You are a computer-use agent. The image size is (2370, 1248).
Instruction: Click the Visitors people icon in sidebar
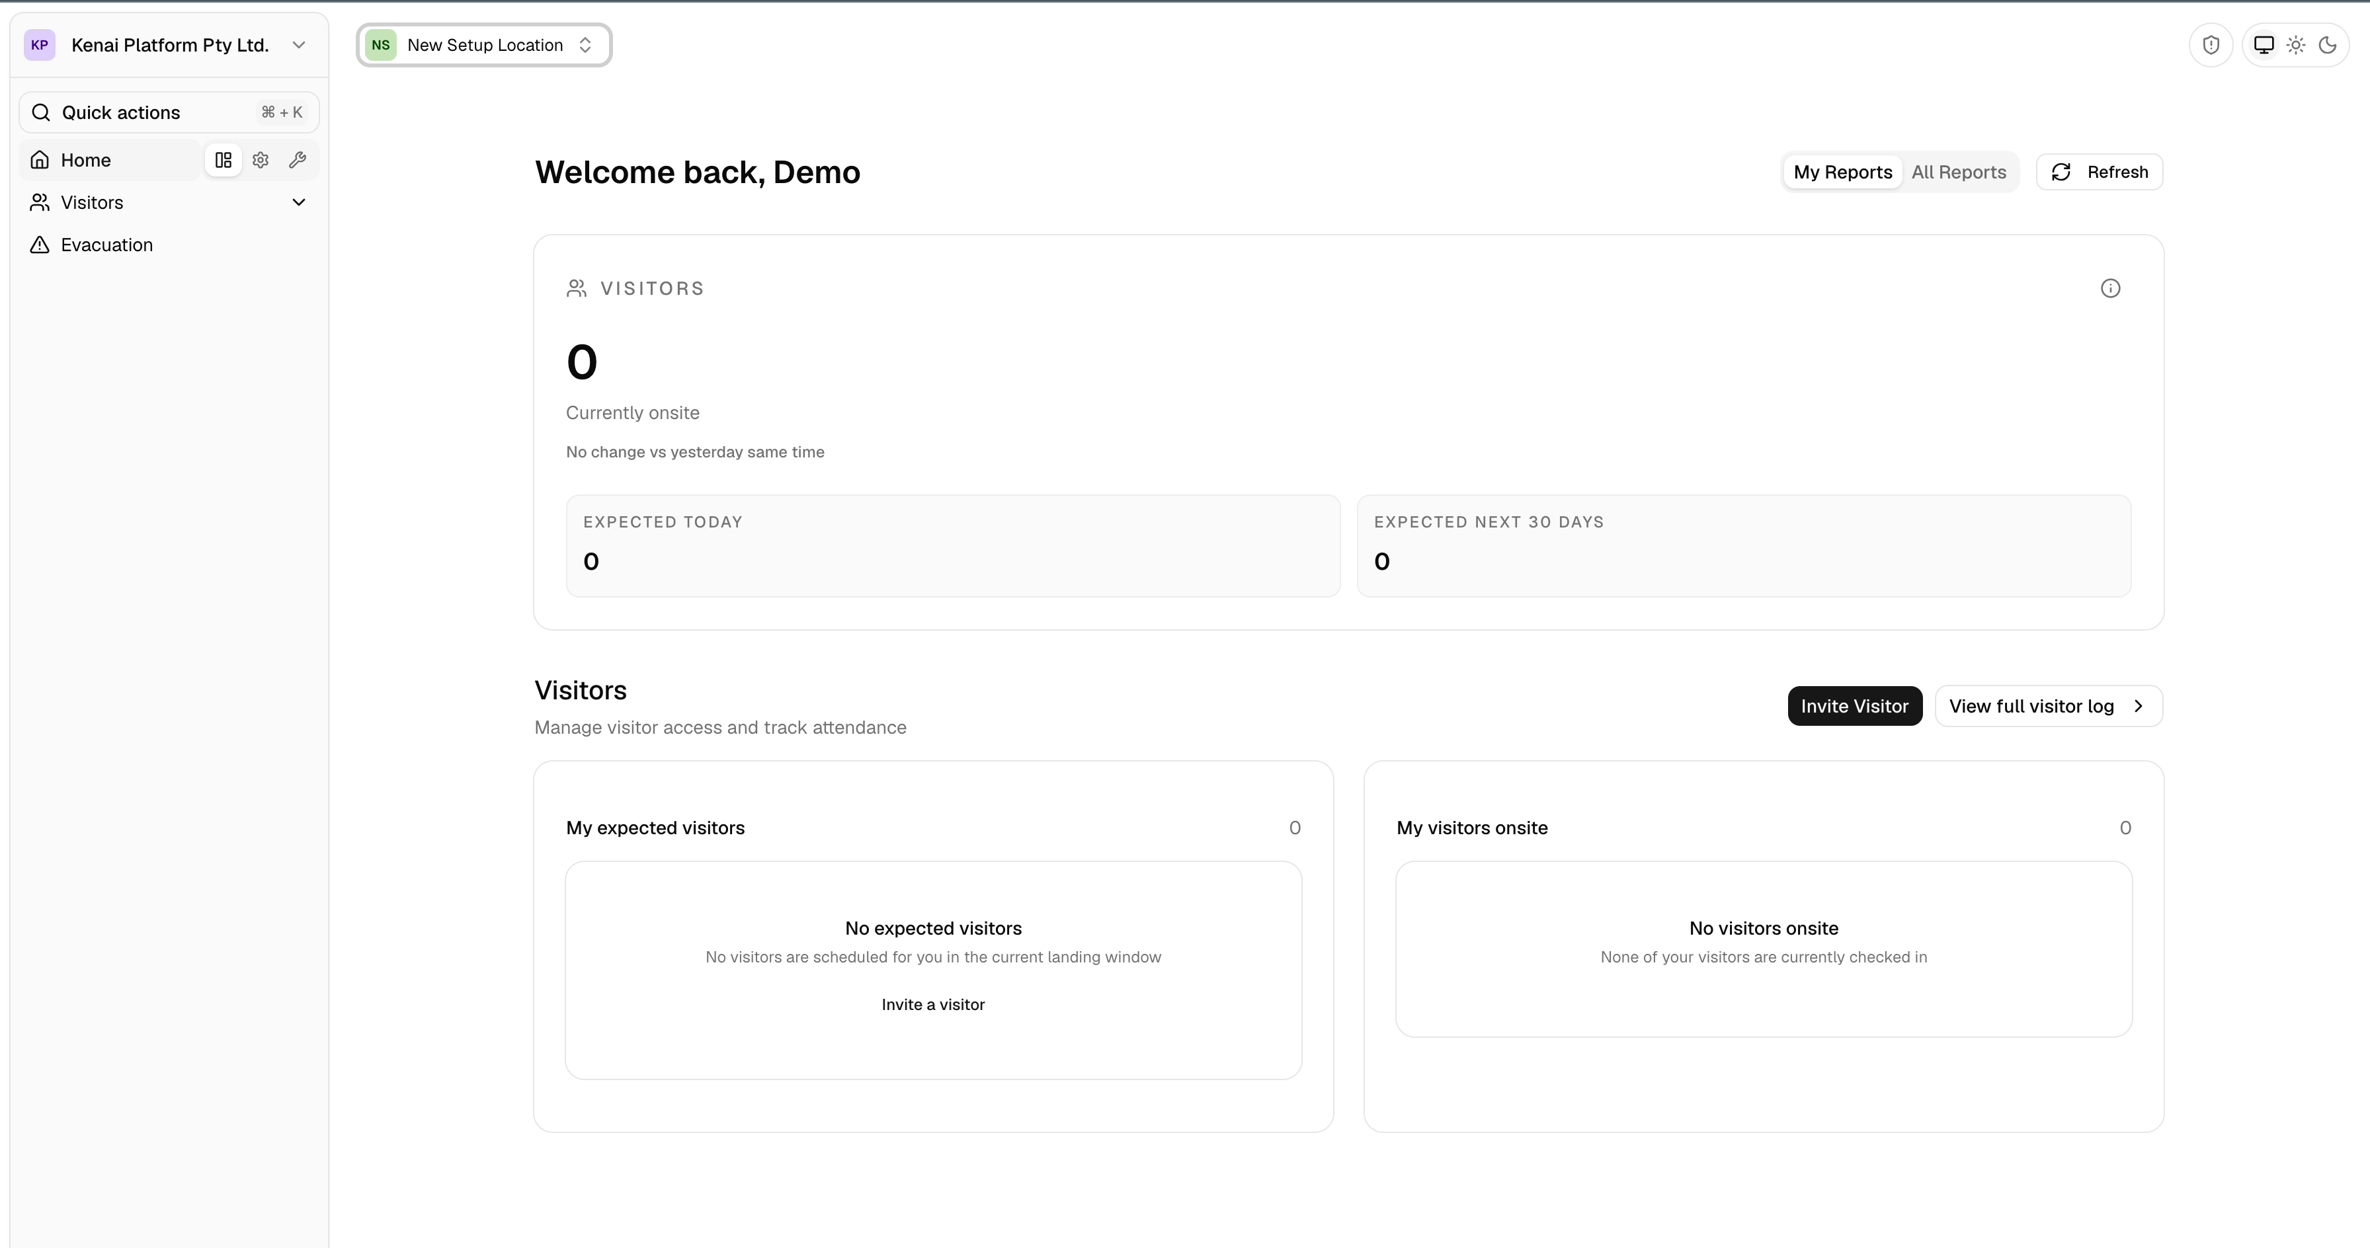(40, 202)
